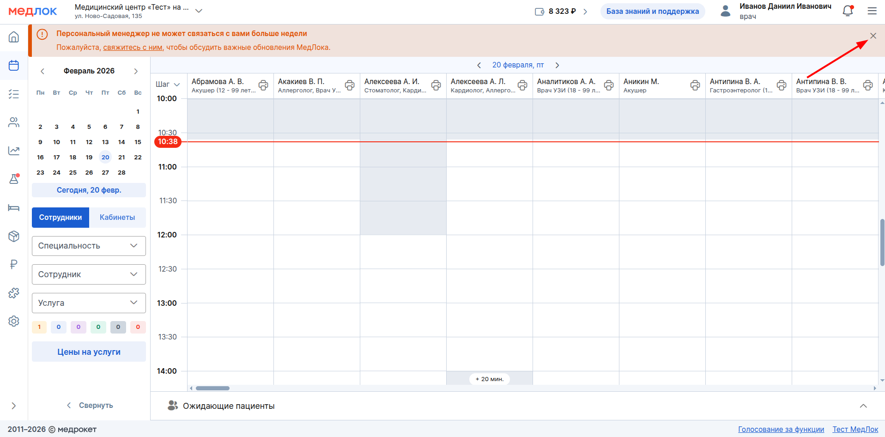Print schedule for Абрамова А. В.

click(x=263, y=85)
